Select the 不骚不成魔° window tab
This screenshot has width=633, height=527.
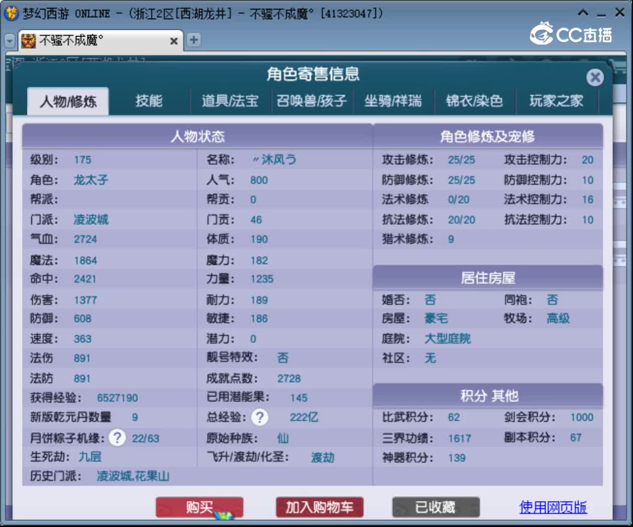click(100, 41)
